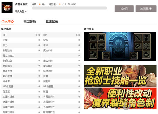Viewport: 158px width, 114px height.
Task: Click the 力量 attribute label
Action: 5,40
